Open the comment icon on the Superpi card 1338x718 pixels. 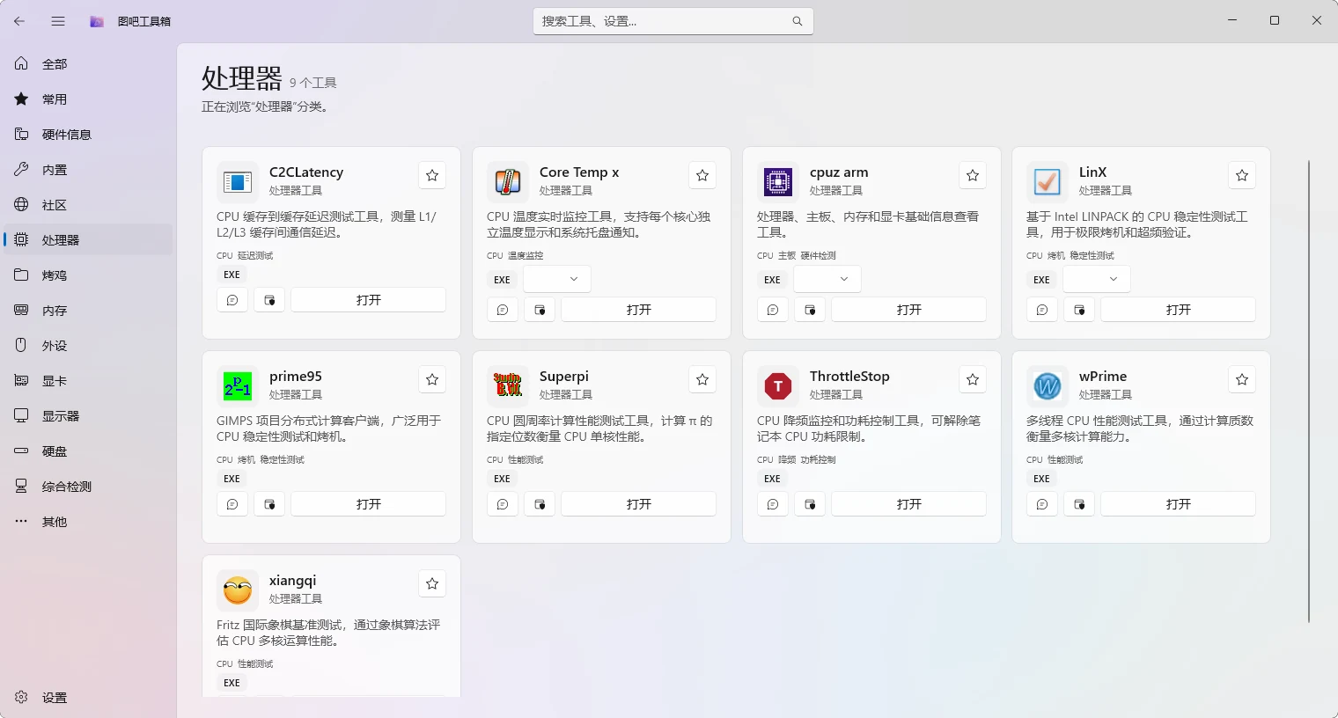point(503,504)
